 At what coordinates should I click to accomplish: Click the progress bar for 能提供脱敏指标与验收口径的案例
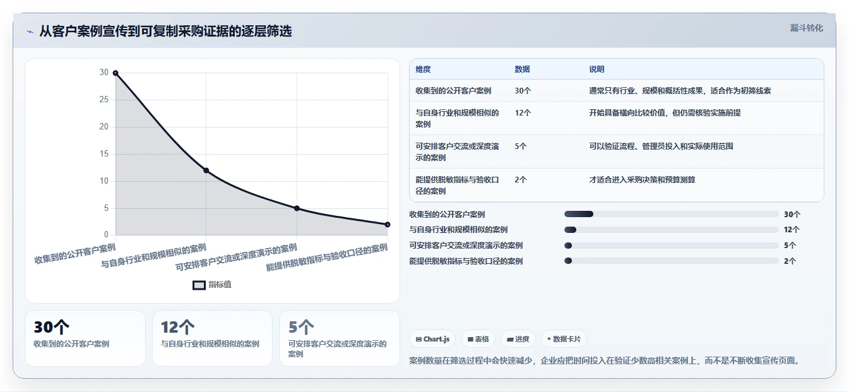click(671, 261)
